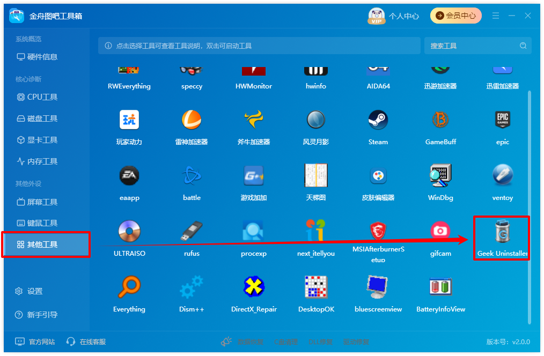Open the 玩家动力 tool
The width and height of the screenshot is (544, 356).
(x=129, y=120)
